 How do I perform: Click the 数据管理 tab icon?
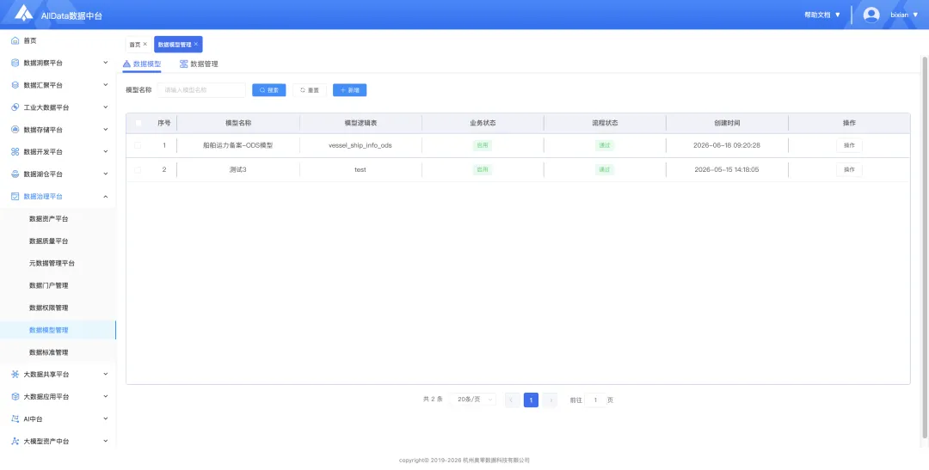point(184,64)
